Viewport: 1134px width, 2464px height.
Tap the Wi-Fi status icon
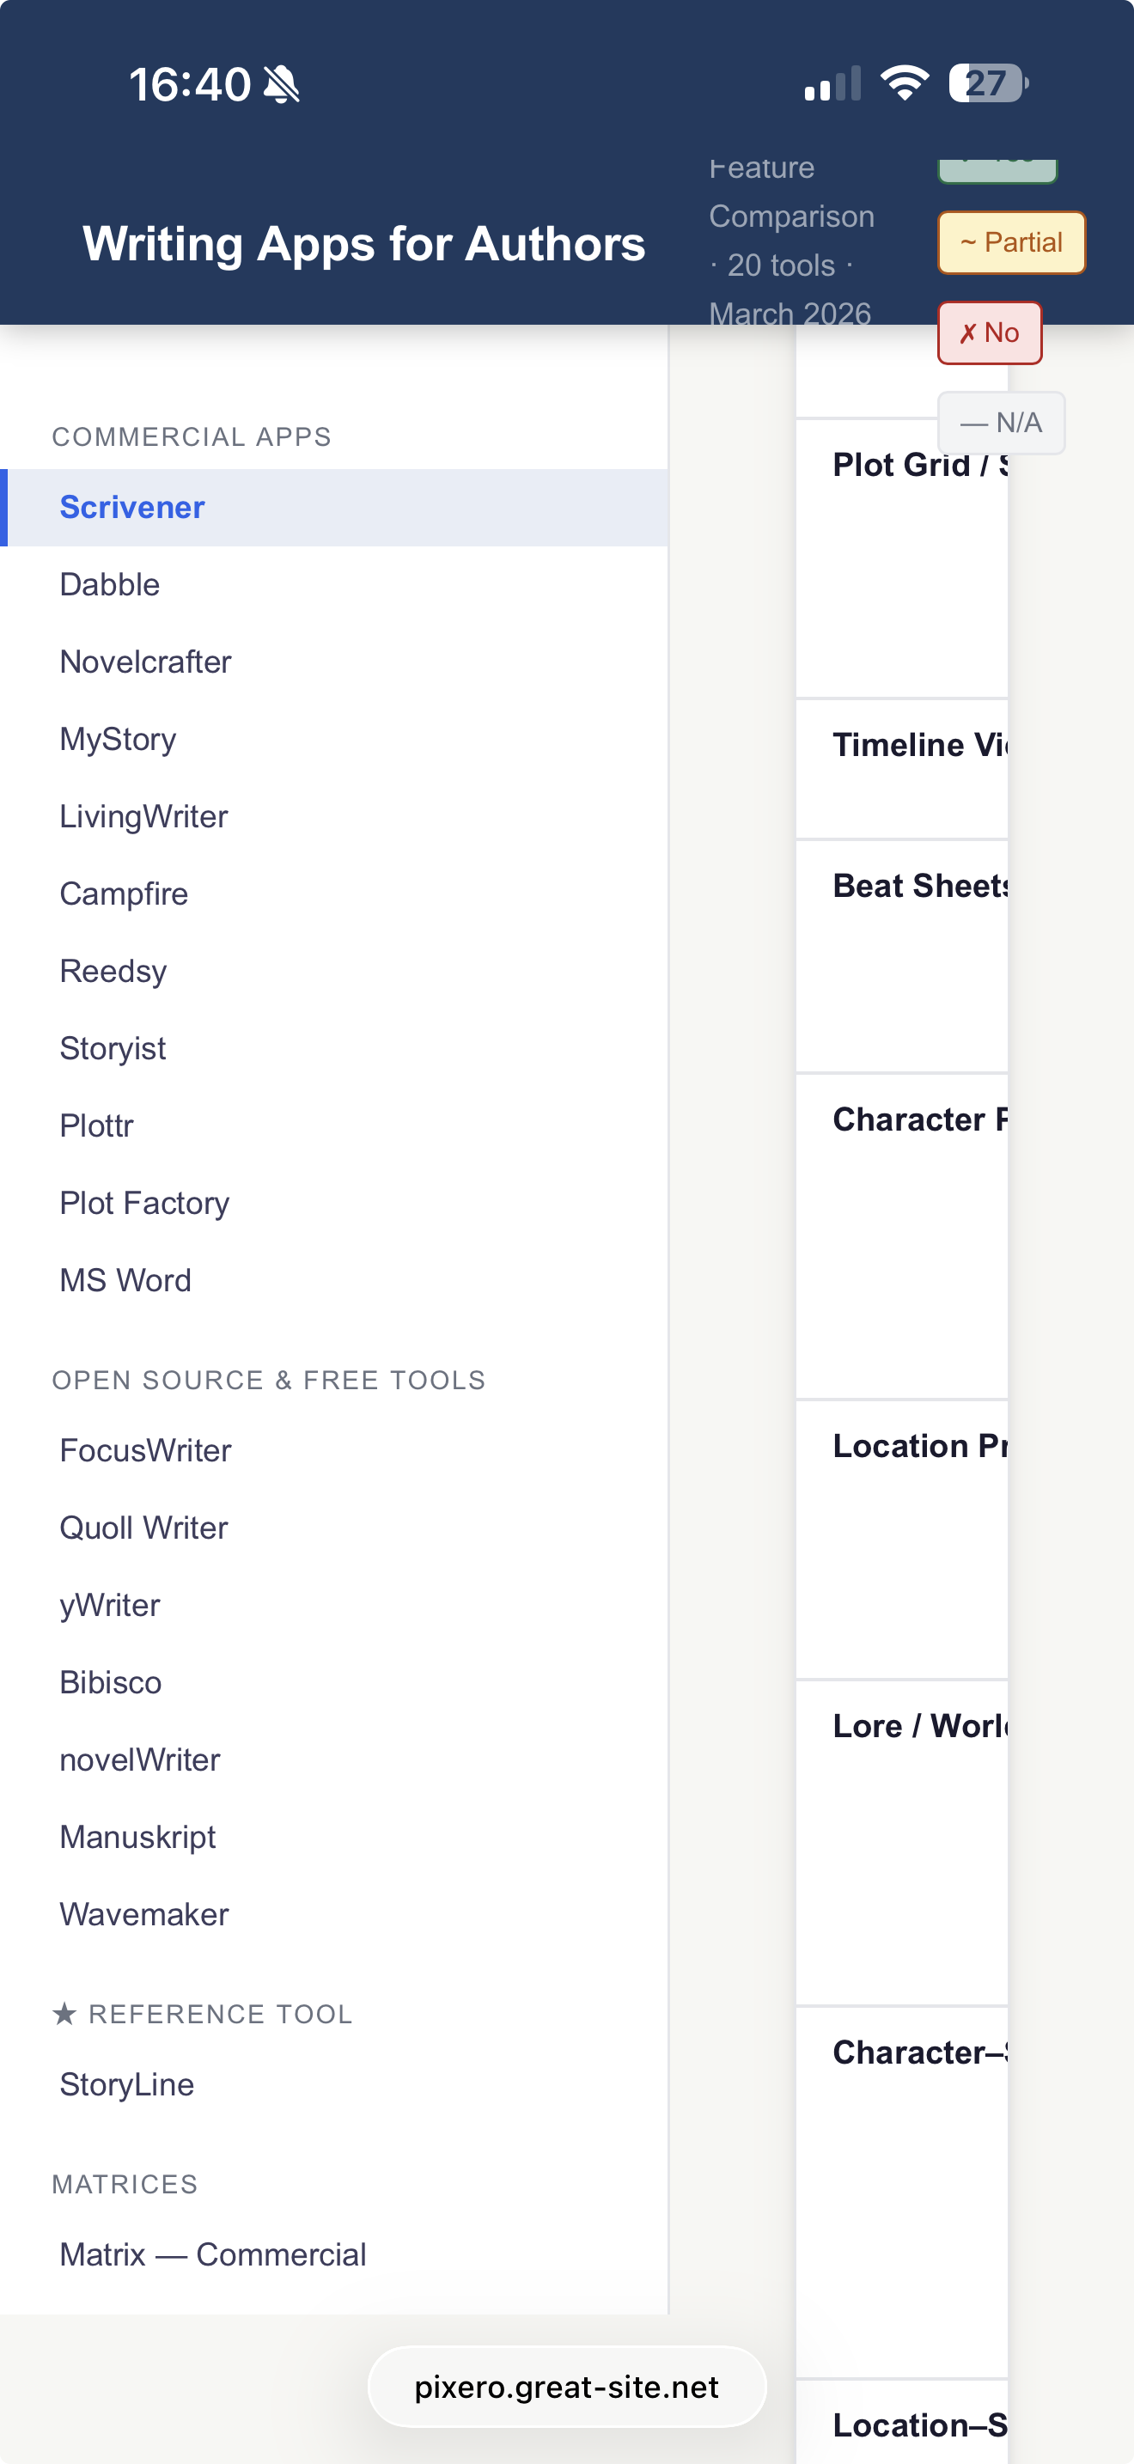904,83
